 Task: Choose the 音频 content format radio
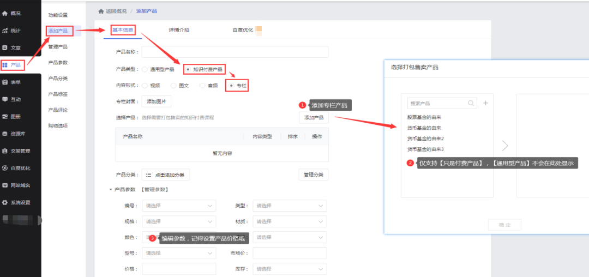tap(202, 86)
